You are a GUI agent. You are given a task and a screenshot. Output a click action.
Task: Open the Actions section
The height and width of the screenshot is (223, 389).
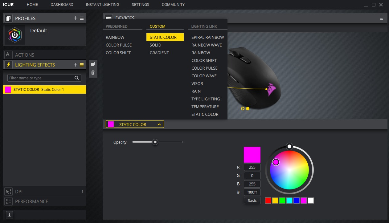click(44, 55)
